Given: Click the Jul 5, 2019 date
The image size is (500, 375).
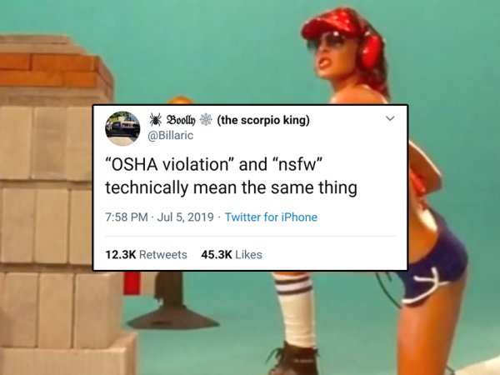Looking at the screenshot, I should coord(186,217).
